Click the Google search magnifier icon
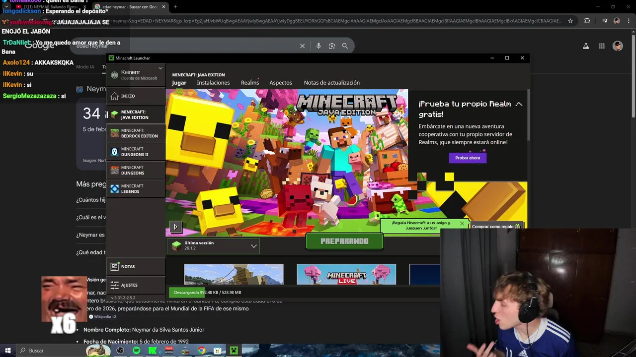636x357 pixels. (x=345, y=46)
